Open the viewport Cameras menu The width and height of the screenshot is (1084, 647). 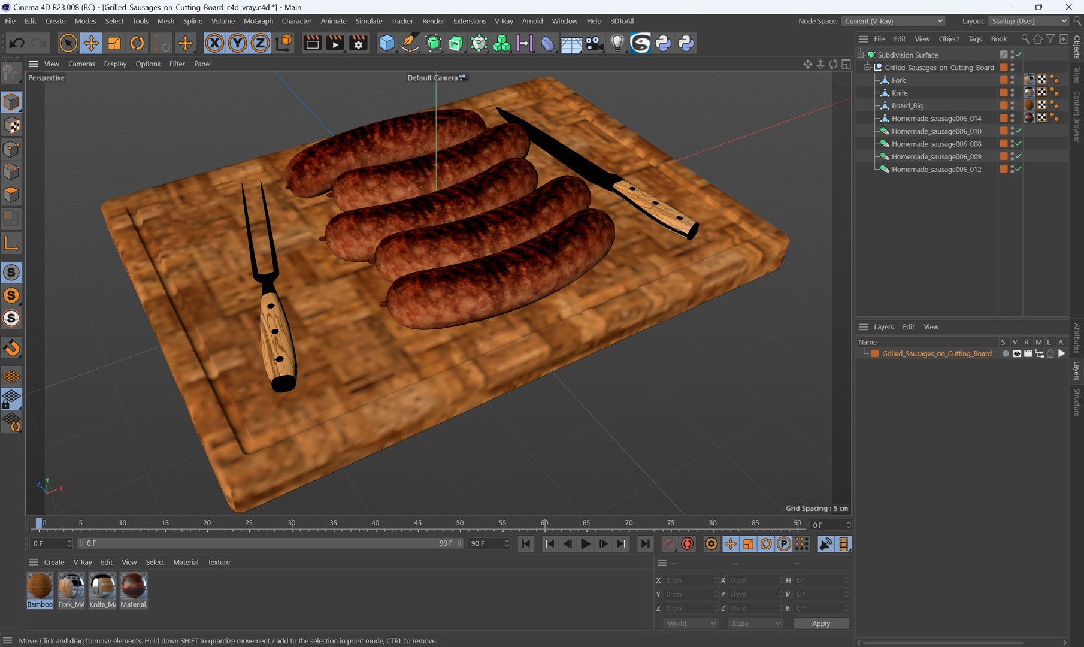click(81, 64)
